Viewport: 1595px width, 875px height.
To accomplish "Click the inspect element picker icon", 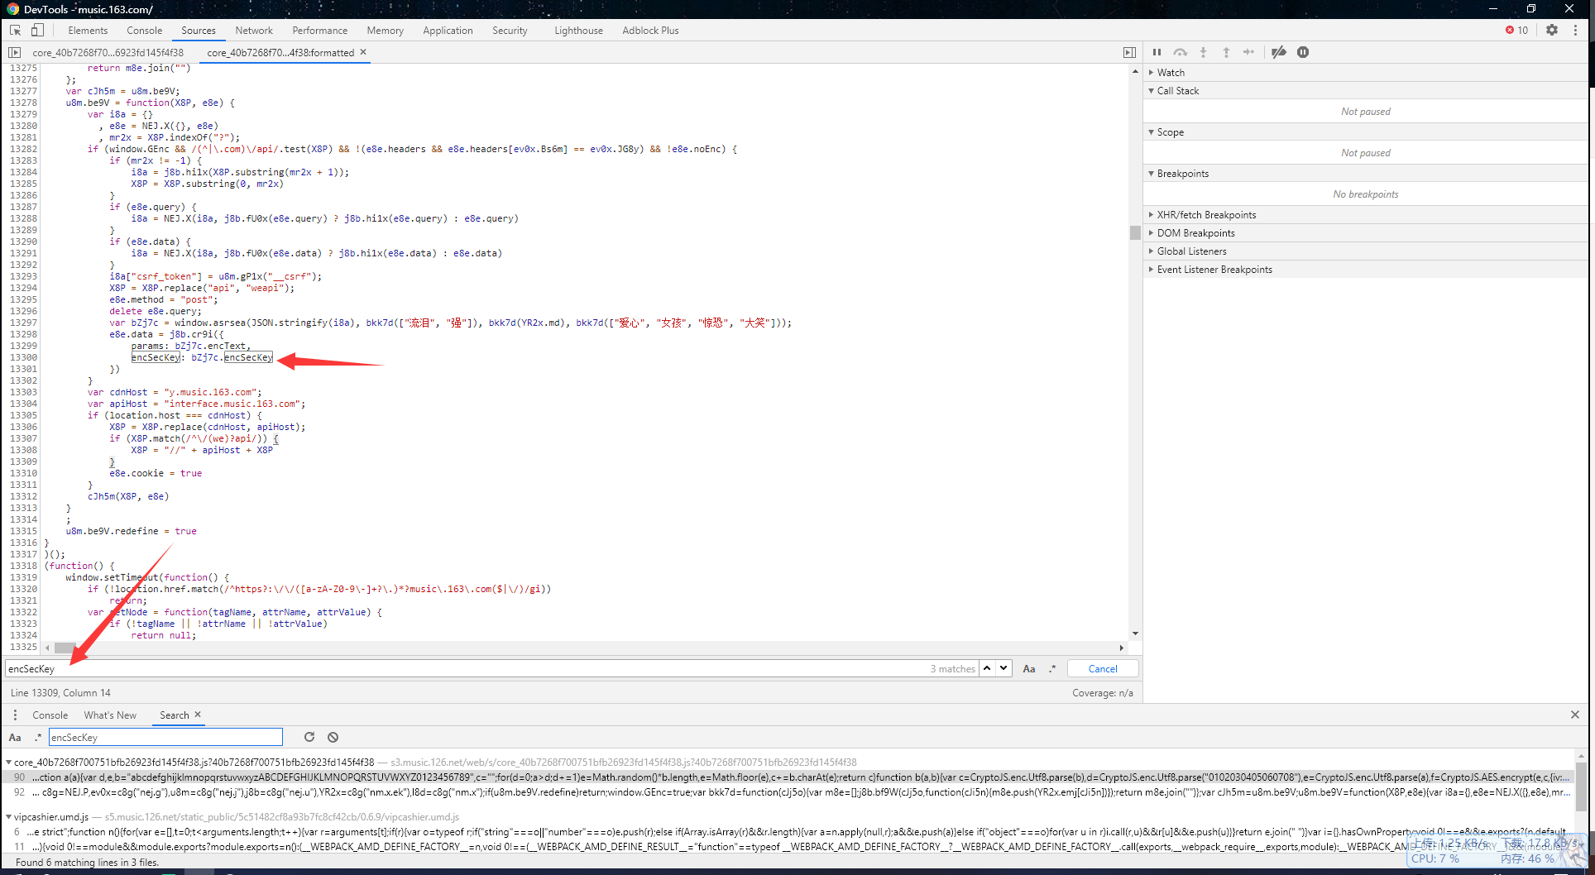I will (15, 30).
